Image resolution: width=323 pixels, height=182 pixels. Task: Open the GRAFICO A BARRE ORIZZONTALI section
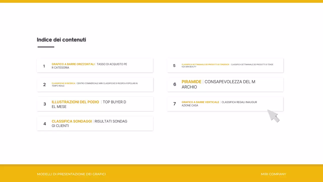pyautogui.click(x=73, y=64)
